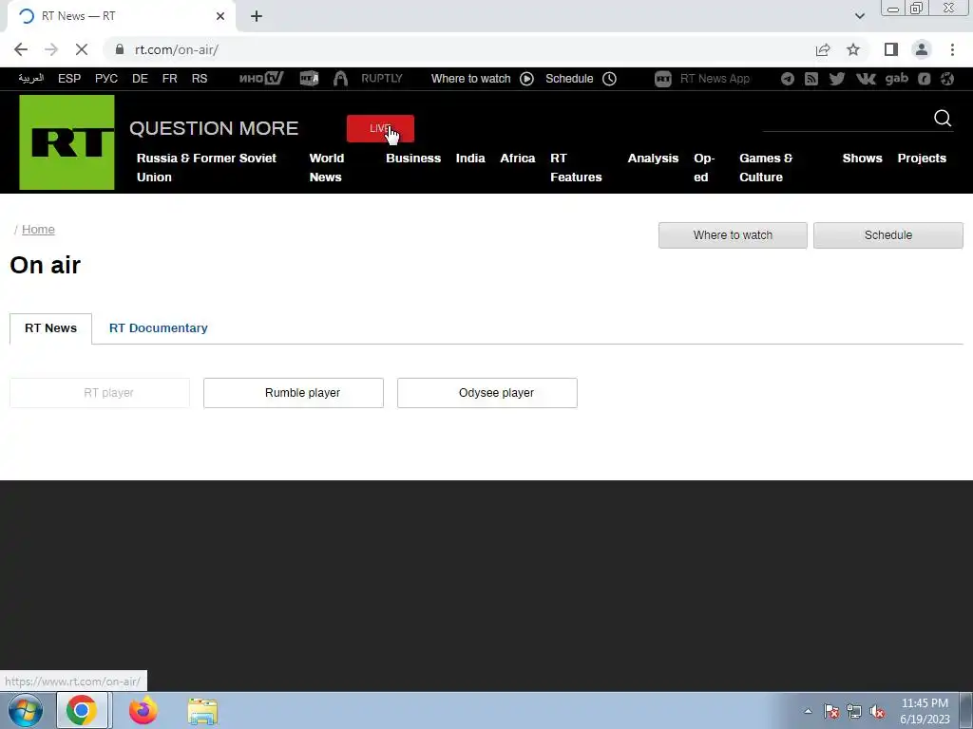Close the RT News tab
973x729 pixels.
(x=220, y=16)
